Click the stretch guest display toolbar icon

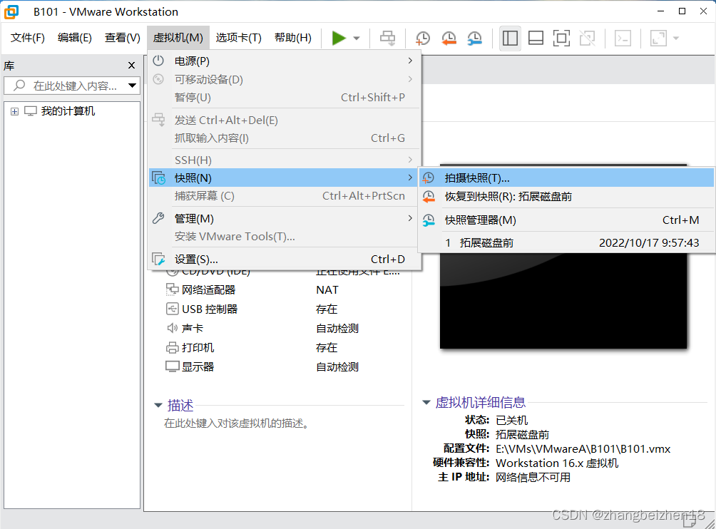pyautogui.click(x=658, y=38)
